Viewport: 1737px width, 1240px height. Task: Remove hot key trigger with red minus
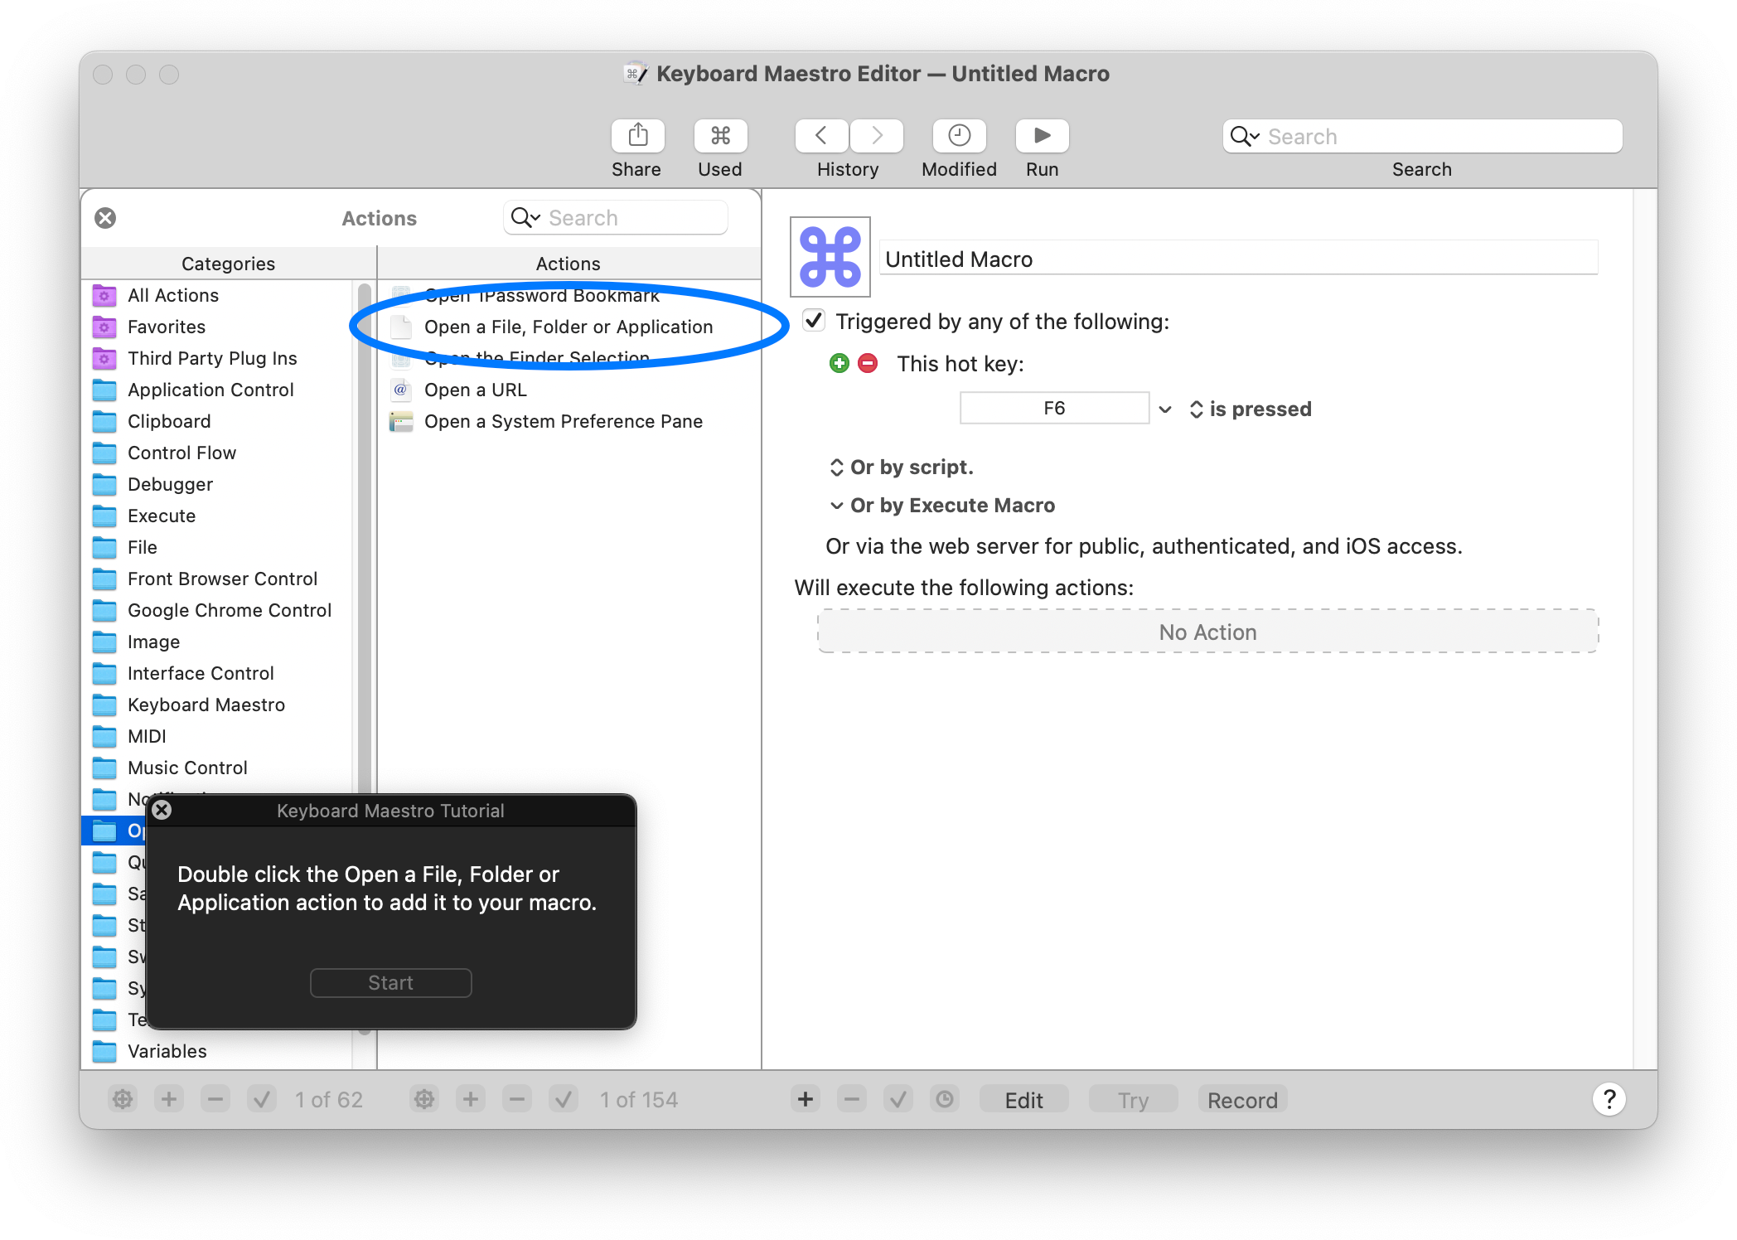click(x=868, y=363)
